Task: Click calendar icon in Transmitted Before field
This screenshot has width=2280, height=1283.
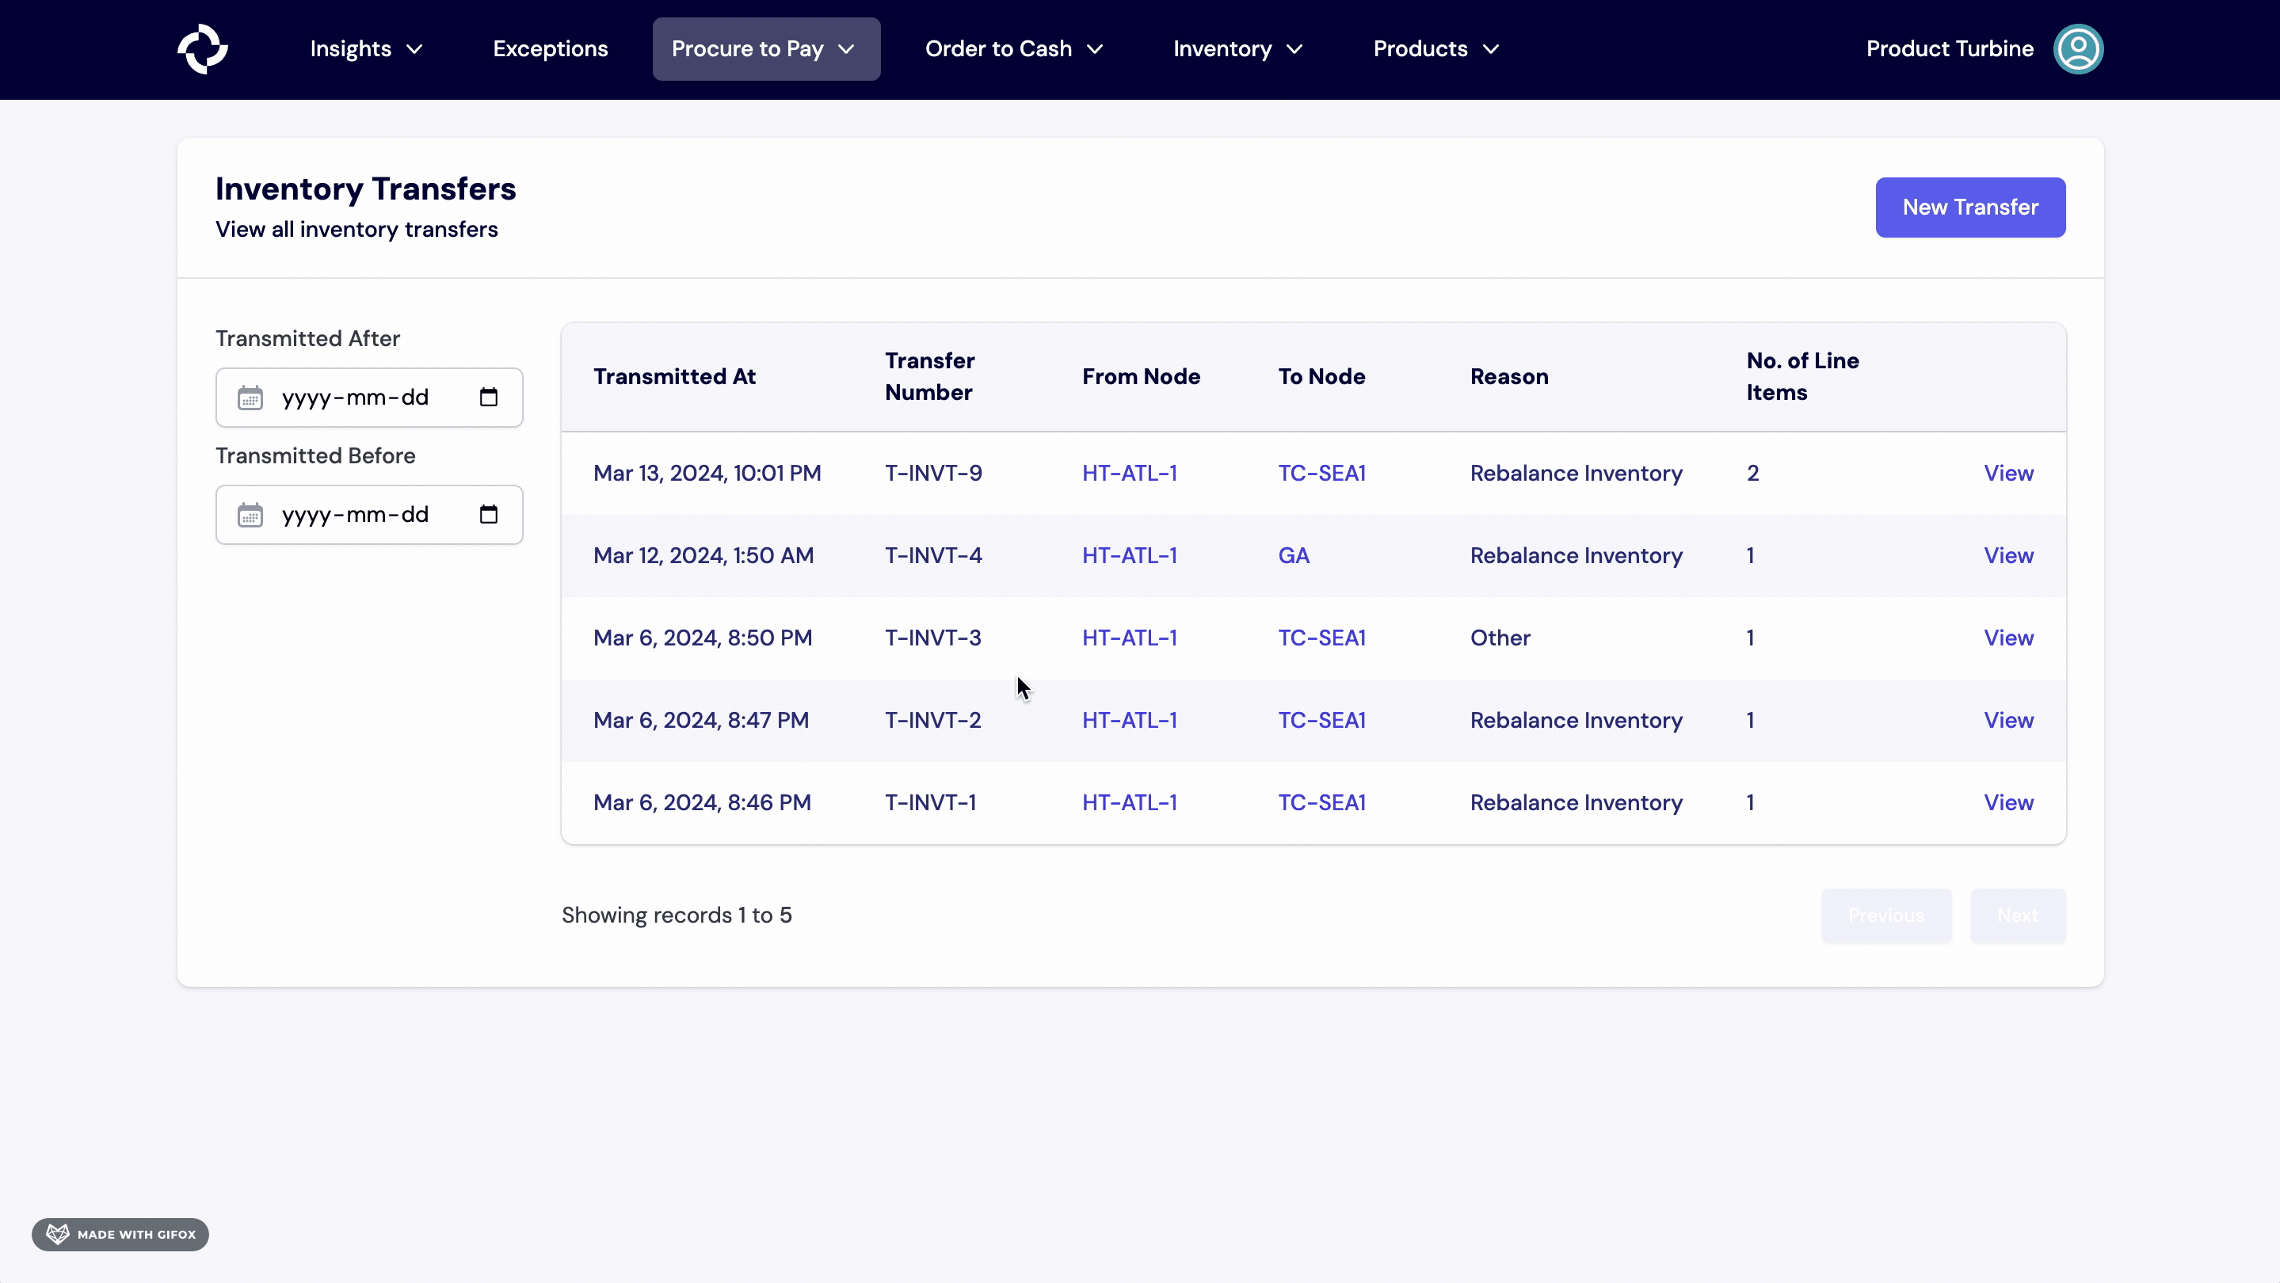Action: (250, 515)
